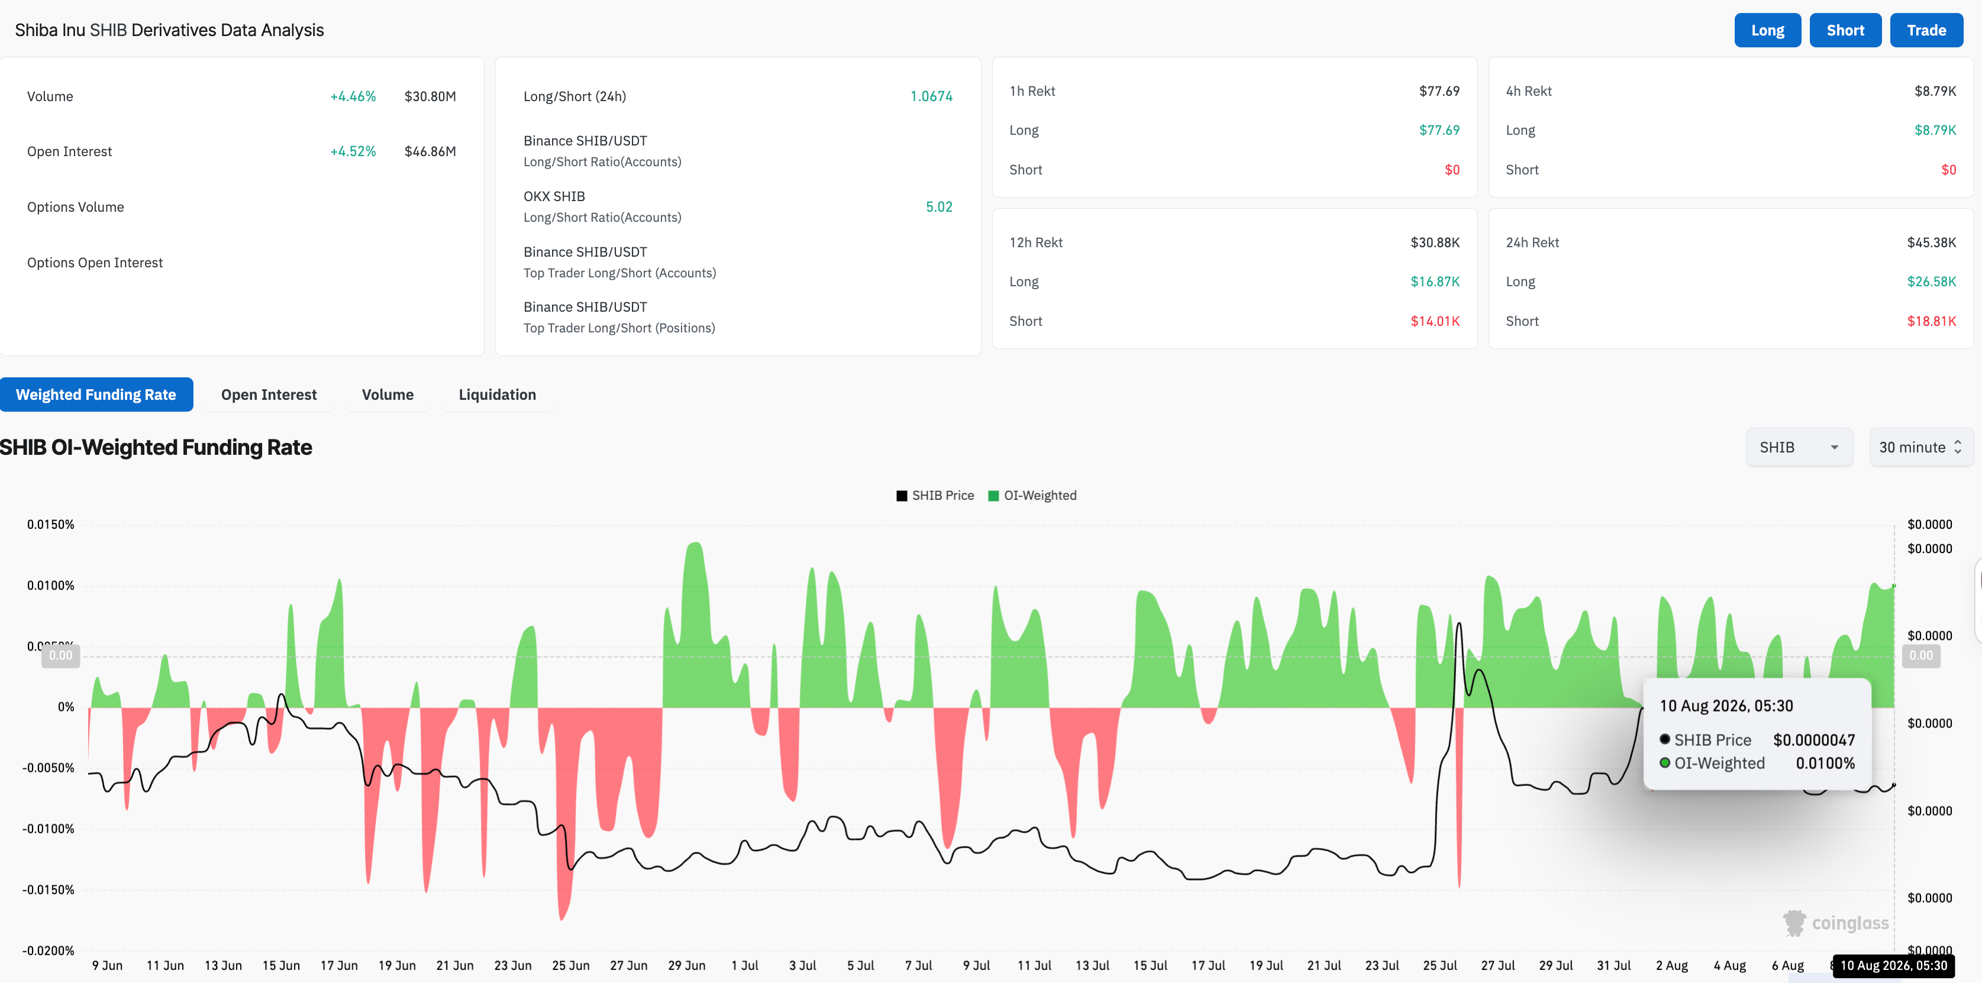Click the 17 Jun x-axis date label
1982x983 pixels.
pyautogui.click(x=338, y=965)
